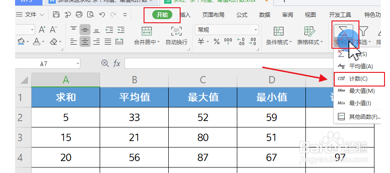Switch to the 视图 tab
Viewport: 390px width, 173px height.
(x=310, y=15)
